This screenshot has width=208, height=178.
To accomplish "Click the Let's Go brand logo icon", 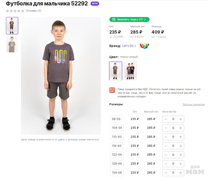I will pos(144,46).
